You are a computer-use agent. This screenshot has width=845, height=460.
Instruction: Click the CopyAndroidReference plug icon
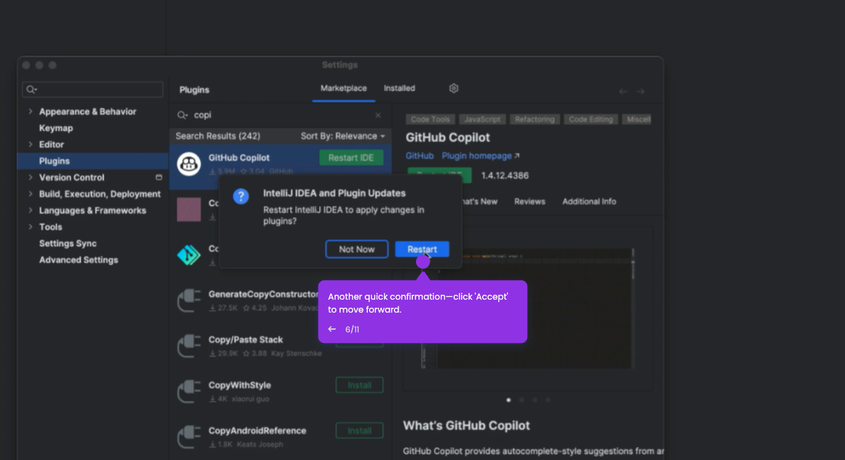click(189, 437)
